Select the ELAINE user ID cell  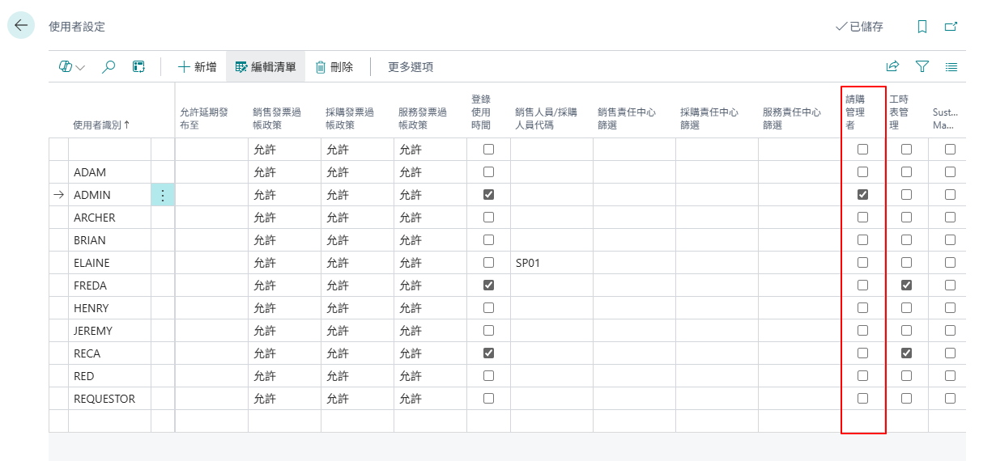(x=109, y=263)
